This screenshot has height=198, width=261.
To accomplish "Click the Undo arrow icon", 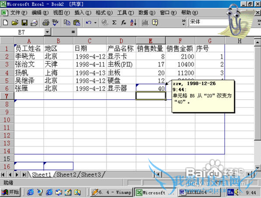I will click(89, 22).
